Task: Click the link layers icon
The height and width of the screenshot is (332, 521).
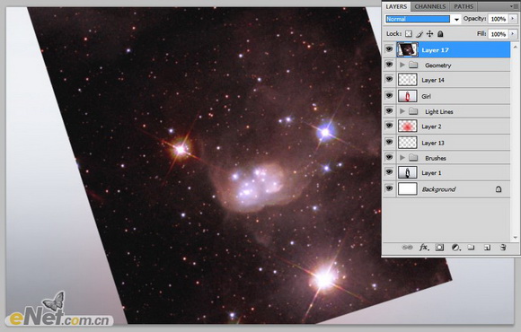Action: point(407,248)
